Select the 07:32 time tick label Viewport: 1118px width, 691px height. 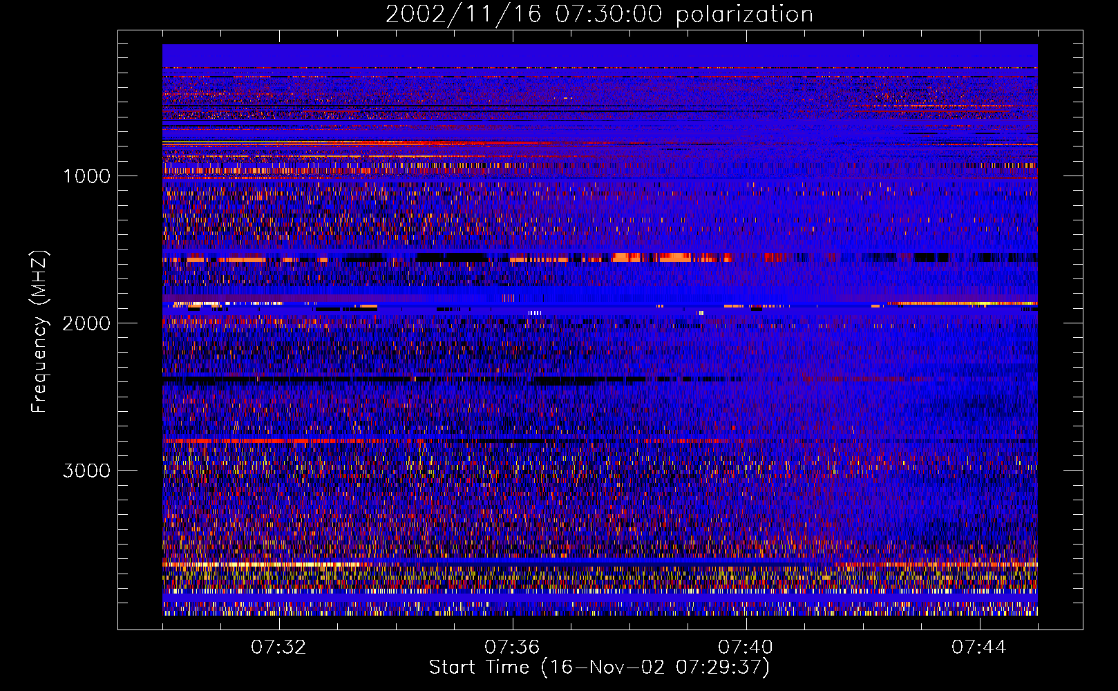coord(278,647)
